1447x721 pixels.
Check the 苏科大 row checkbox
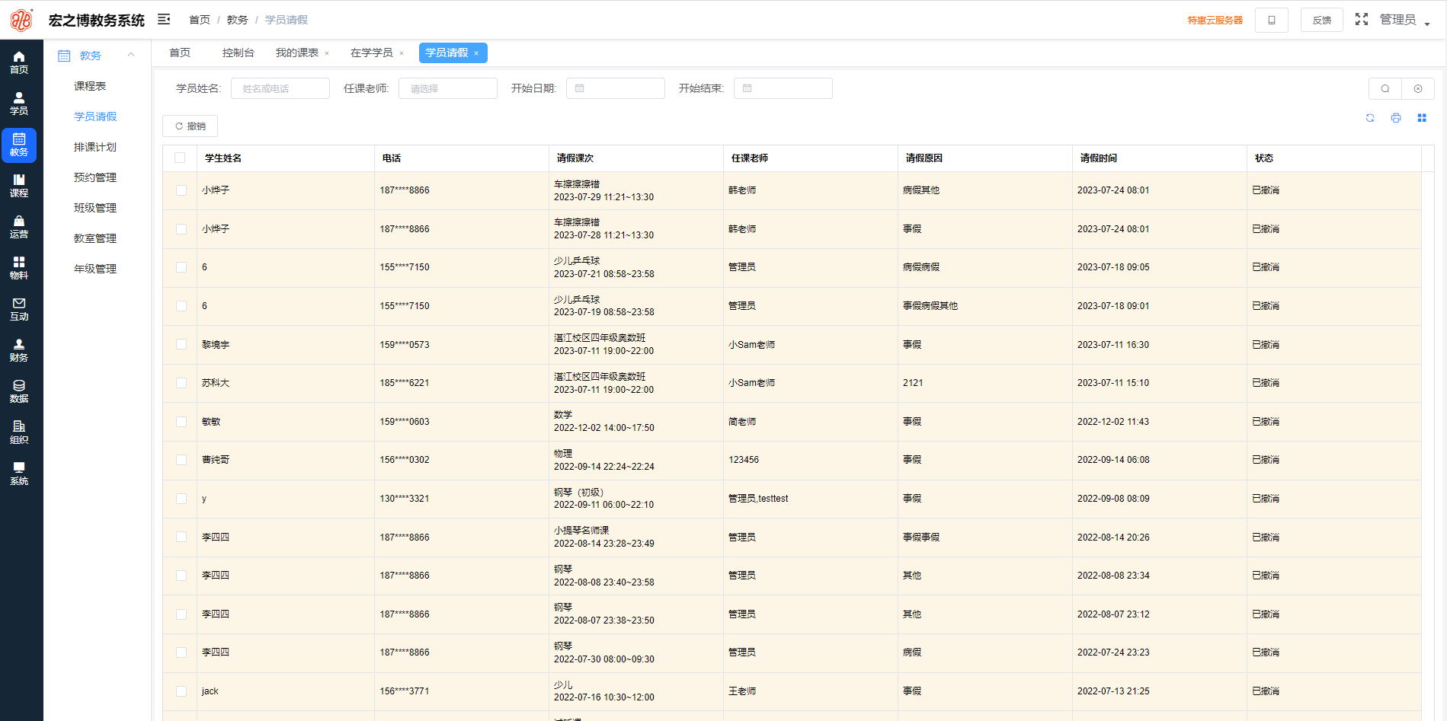point(181,383)
